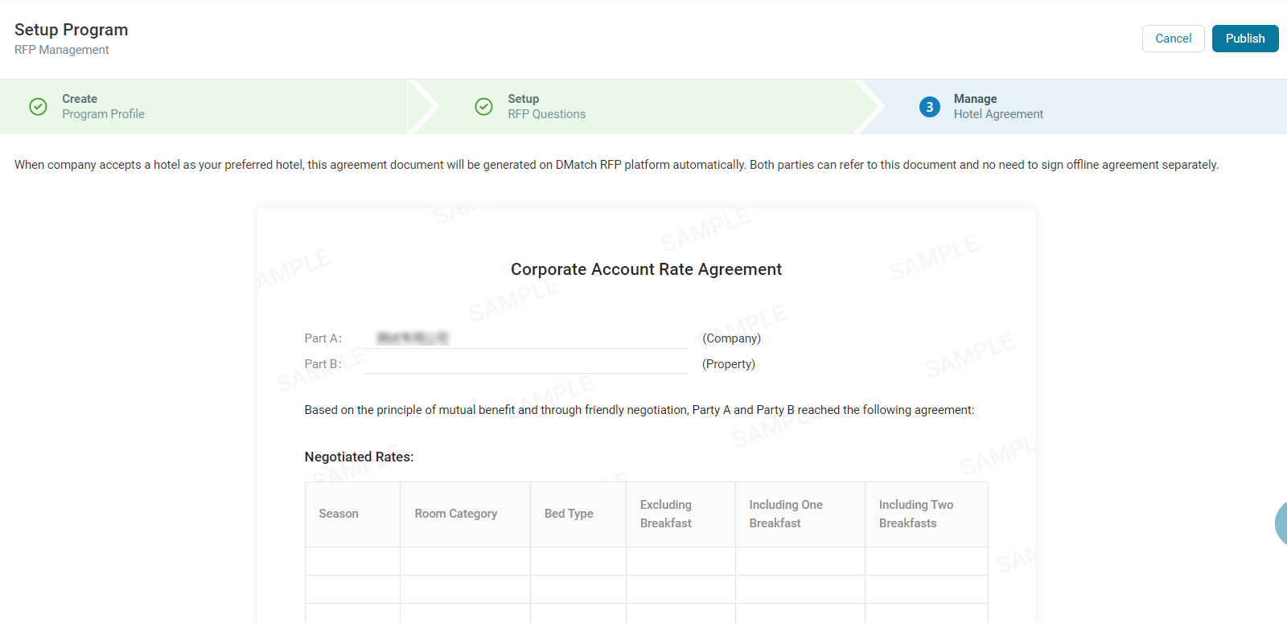The width and height of the screenshot is (1287, 623).
Task: Click the Part B property name field
Action: [x=525, y=364]
